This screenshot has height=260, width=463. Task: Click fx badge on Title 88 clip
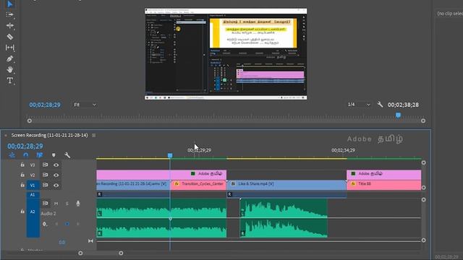(x=353, y=184)
